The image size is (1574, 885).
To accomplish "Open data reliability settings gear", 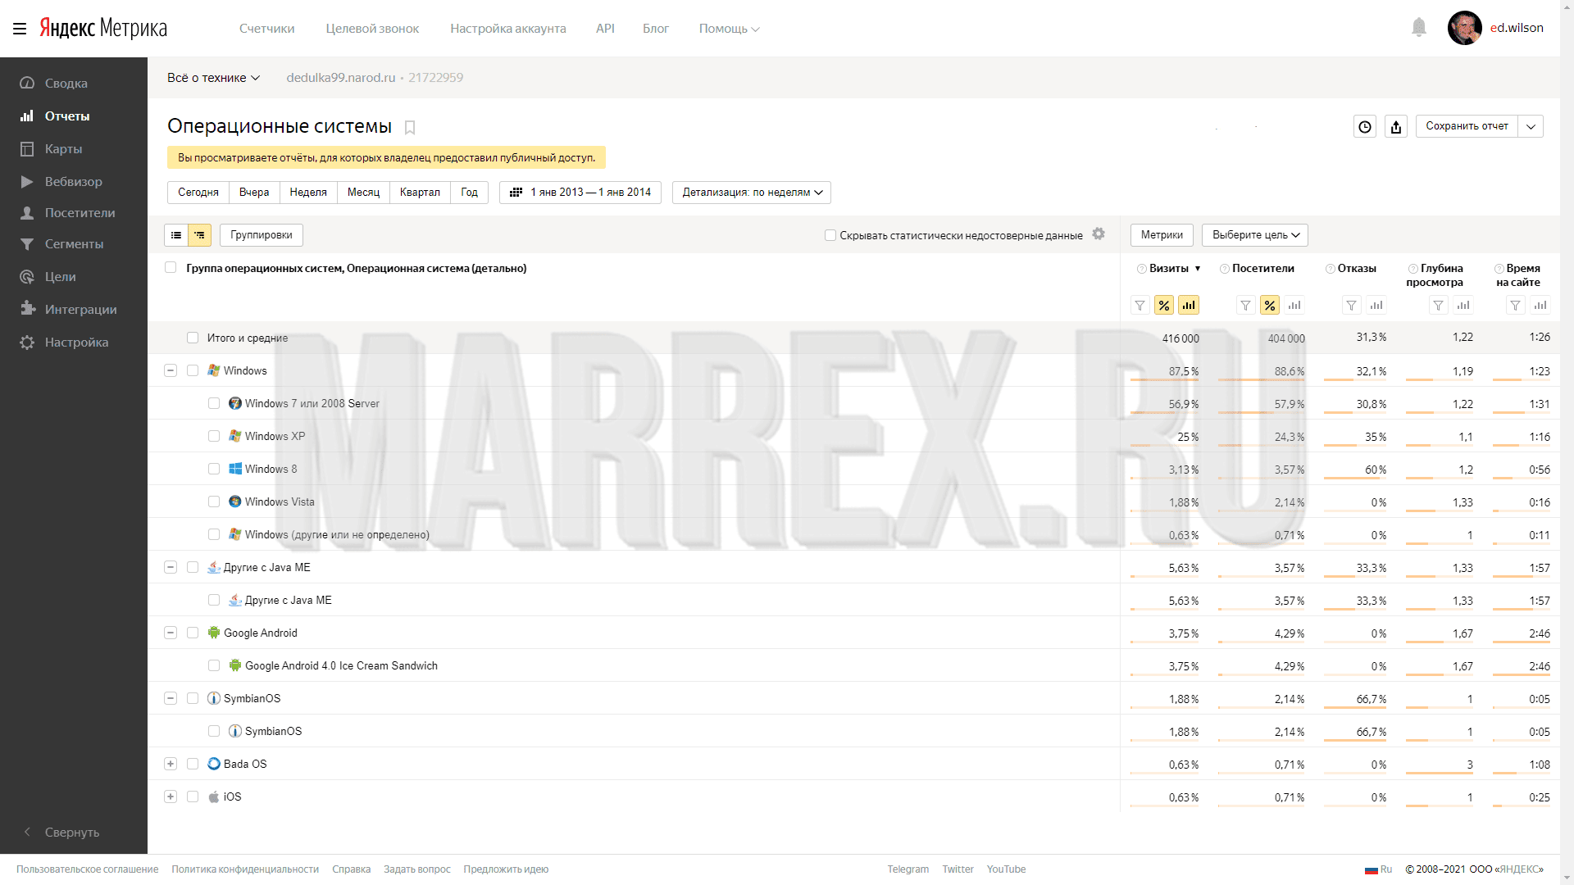I will pyautogui.click(x=1099, y=234).
